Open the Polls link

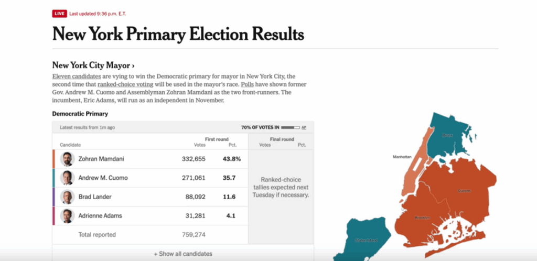click(x=248, y=84)
